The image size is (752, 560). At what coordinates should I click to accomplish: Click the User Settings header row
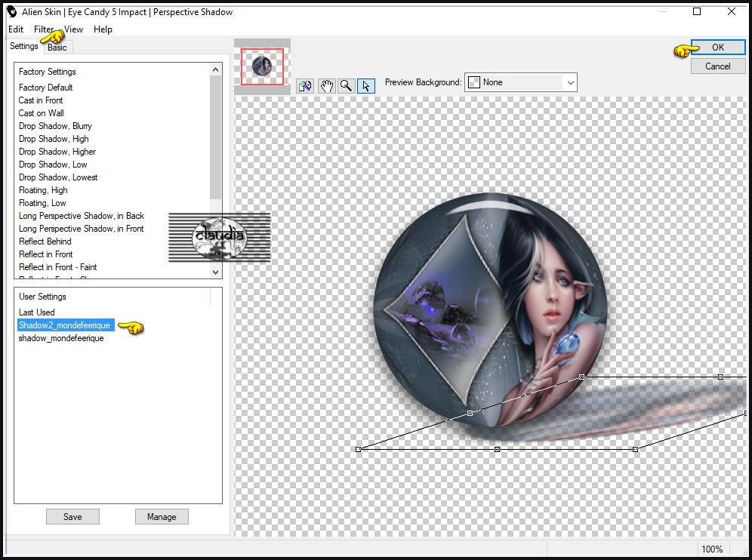(42, 297)
